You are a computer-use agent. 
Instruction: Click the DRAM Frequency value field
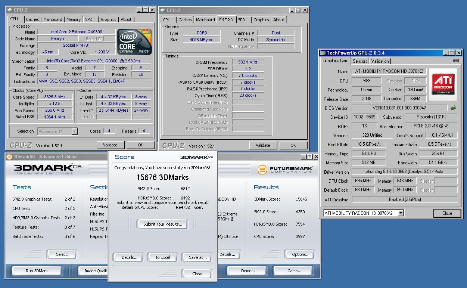pyautogui.click(x=248, y=62)
